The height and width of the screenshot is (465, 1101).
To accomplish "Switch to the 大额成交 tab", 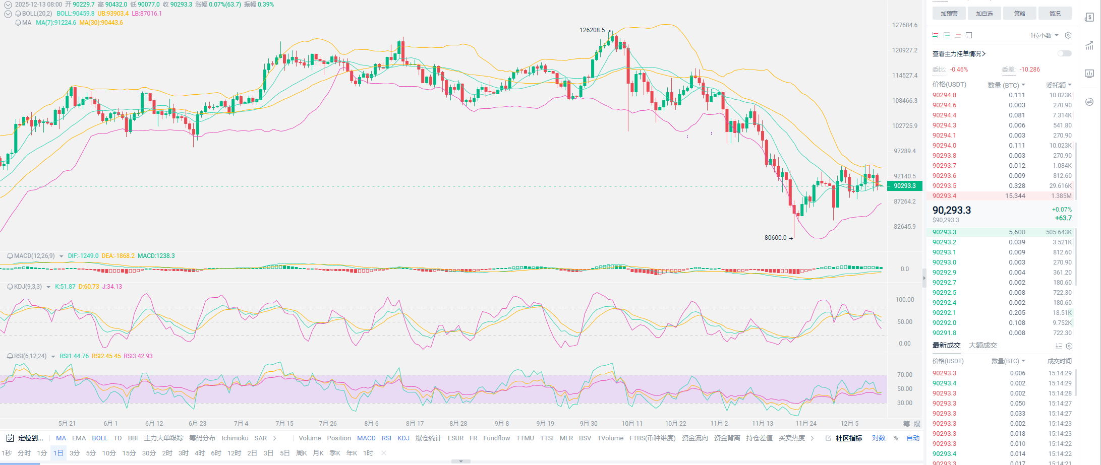I will pyautogui.click(x=982, y=345).
